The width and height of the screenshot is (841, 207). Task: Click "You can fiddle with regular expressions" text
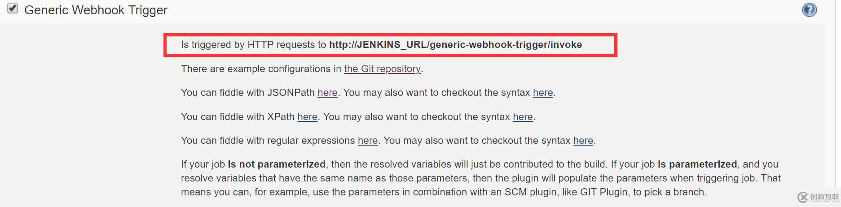pos(268,141)
